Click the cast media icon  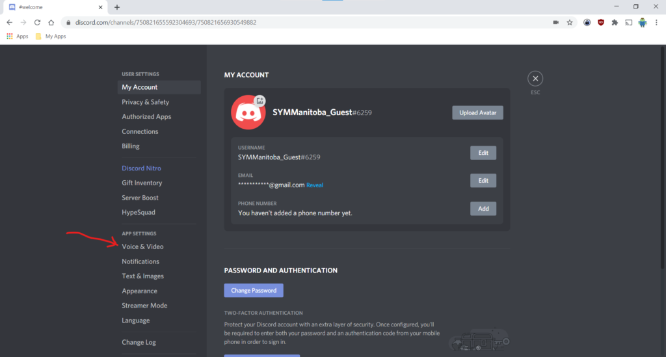[x=629, y=23]
